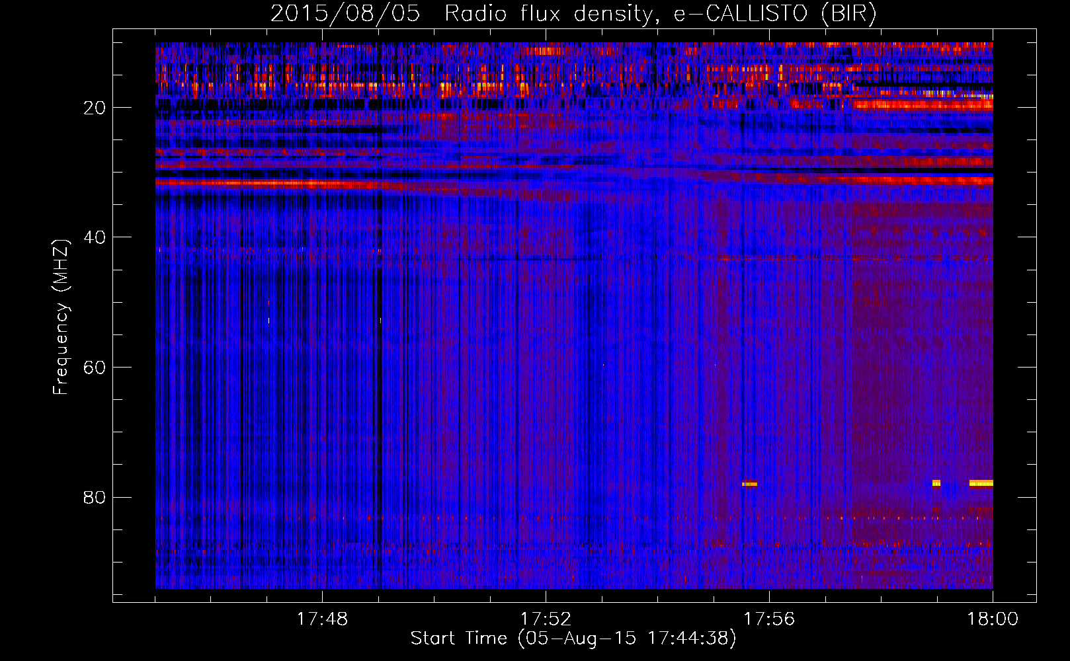
Task: Click the 17:56 time tick label
Action: [x=769, y=619]
